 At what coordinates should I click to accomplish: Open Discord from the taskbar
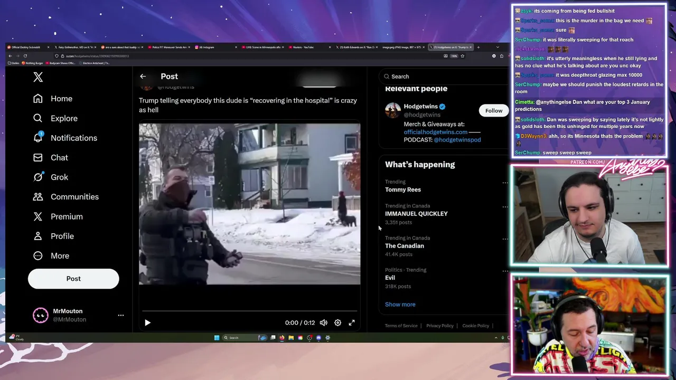318,338
